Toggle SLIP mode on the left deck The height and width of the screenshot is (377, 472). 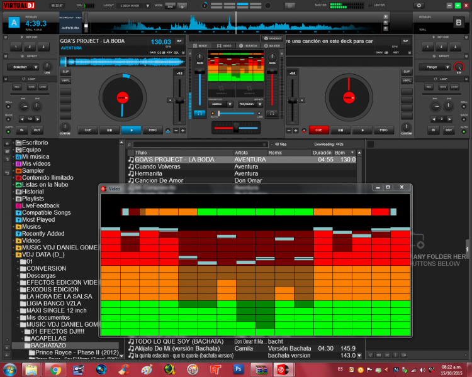65,72
